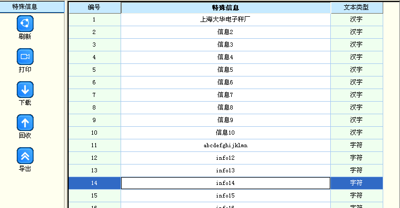400x208 pixels.
Task: Click the info14 editable cell
Action: [225, 183]
